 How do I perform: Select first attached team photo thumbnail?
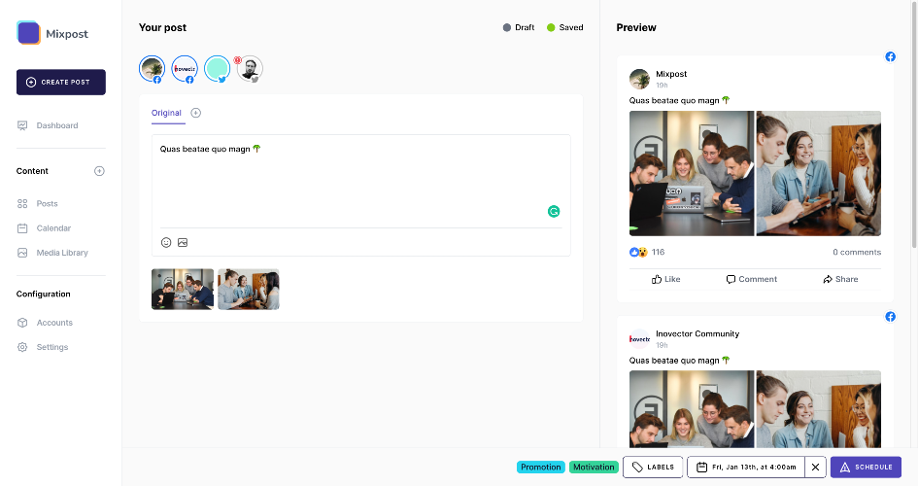click(183, 290)
